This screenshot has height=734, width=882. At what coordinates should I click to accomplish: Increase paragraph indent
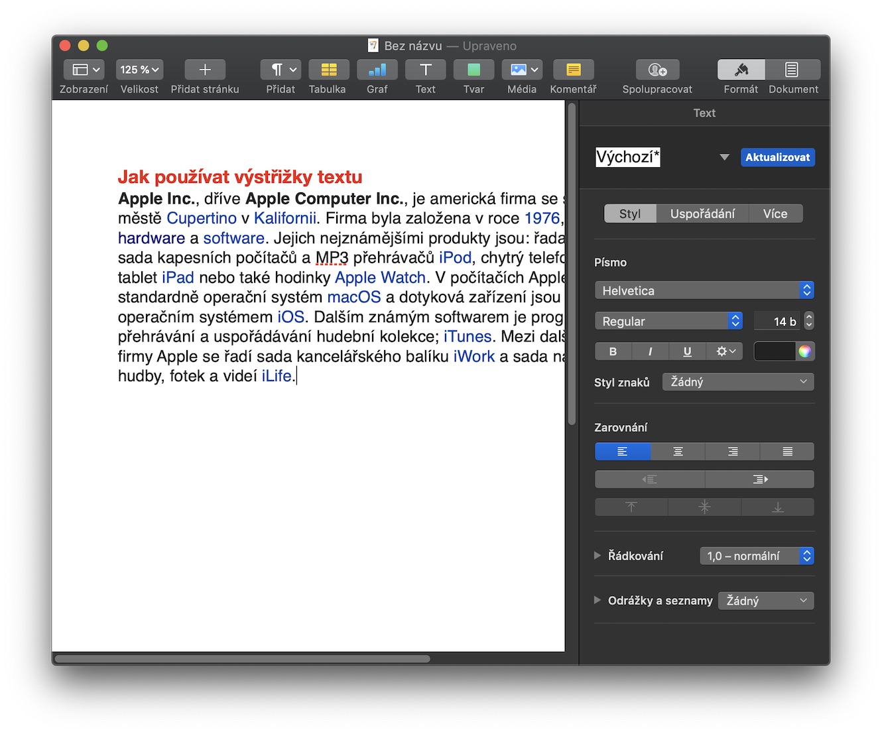[760, 479]
